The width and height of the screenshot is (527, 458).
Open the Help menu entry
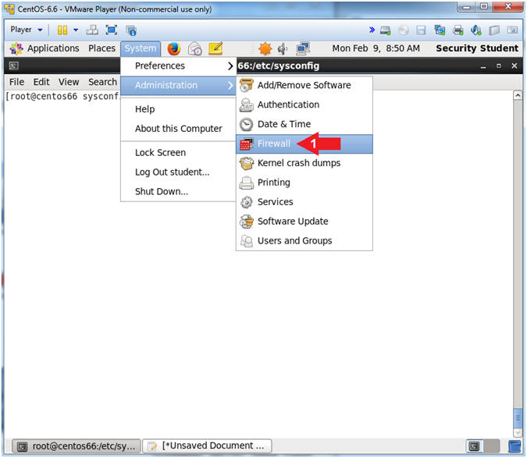(178, 109)
